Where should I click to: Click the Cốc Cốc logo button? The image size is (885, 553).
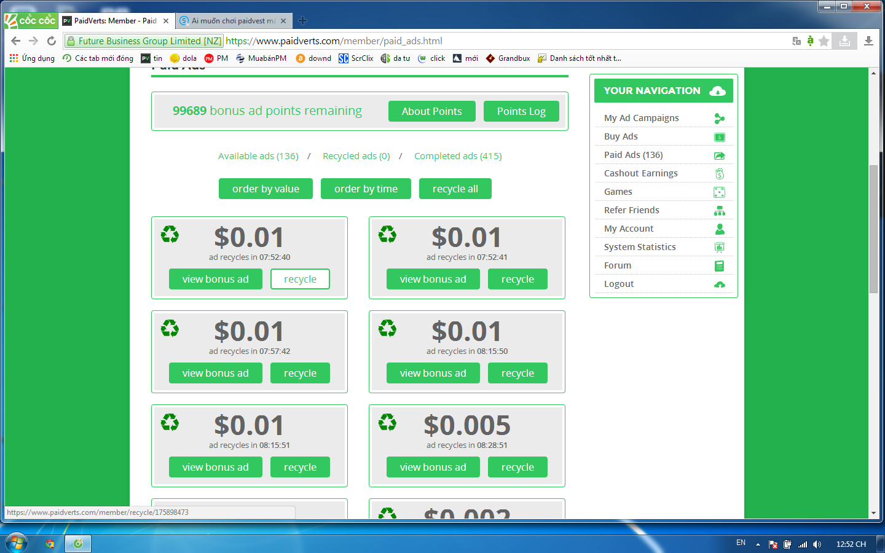click(x=31, y=20)
